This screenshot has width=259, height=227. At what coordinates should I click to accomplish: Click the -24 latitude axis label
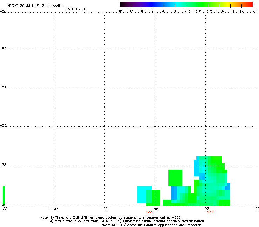[3, 87]
